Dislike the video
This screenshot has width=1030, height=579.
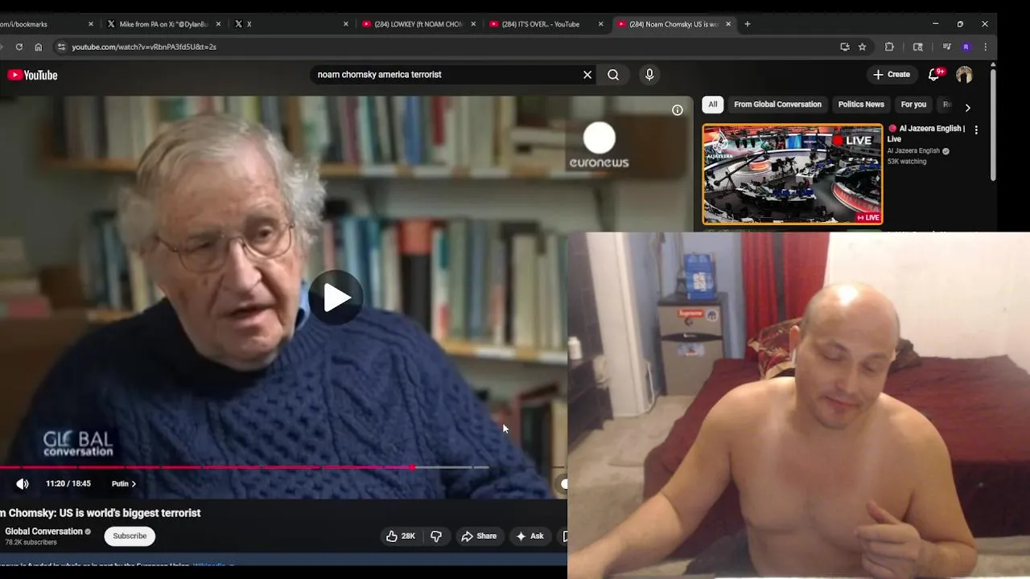click(435, 536)
